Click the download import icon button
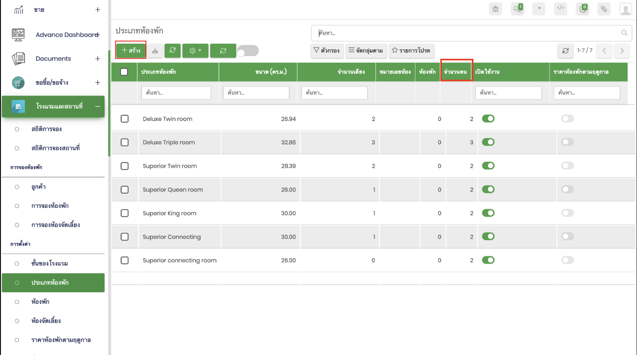 click(x=155, y=50)
